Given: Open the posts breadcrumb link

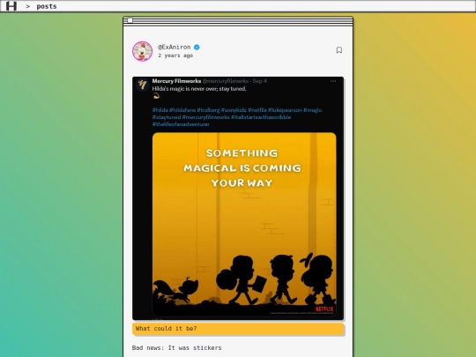Looking at the screenshot, I should (47, 6).
